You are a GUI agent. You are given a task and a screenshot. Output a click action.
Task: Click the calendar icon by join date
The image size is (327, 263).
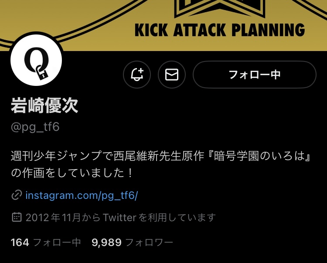(17, 217)
